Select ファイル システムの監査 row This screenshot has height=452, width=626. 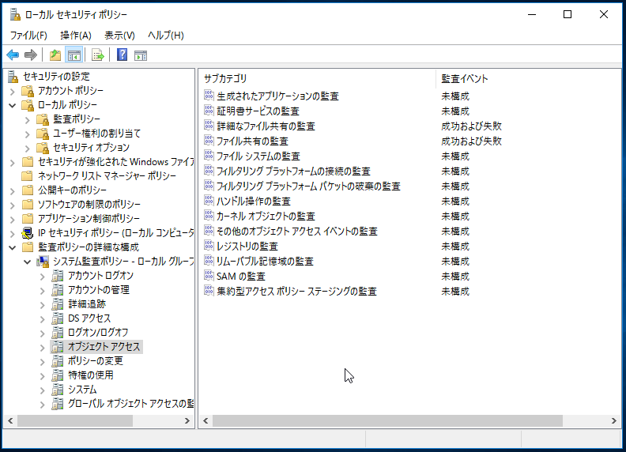pyautogui.click(x=258, y=156)
